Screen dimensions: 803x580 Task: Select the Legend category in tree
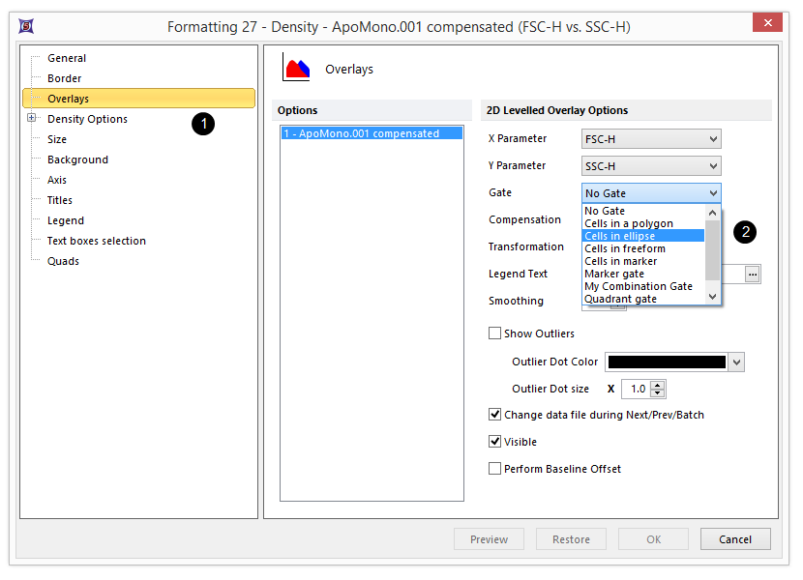coord(66,220)
